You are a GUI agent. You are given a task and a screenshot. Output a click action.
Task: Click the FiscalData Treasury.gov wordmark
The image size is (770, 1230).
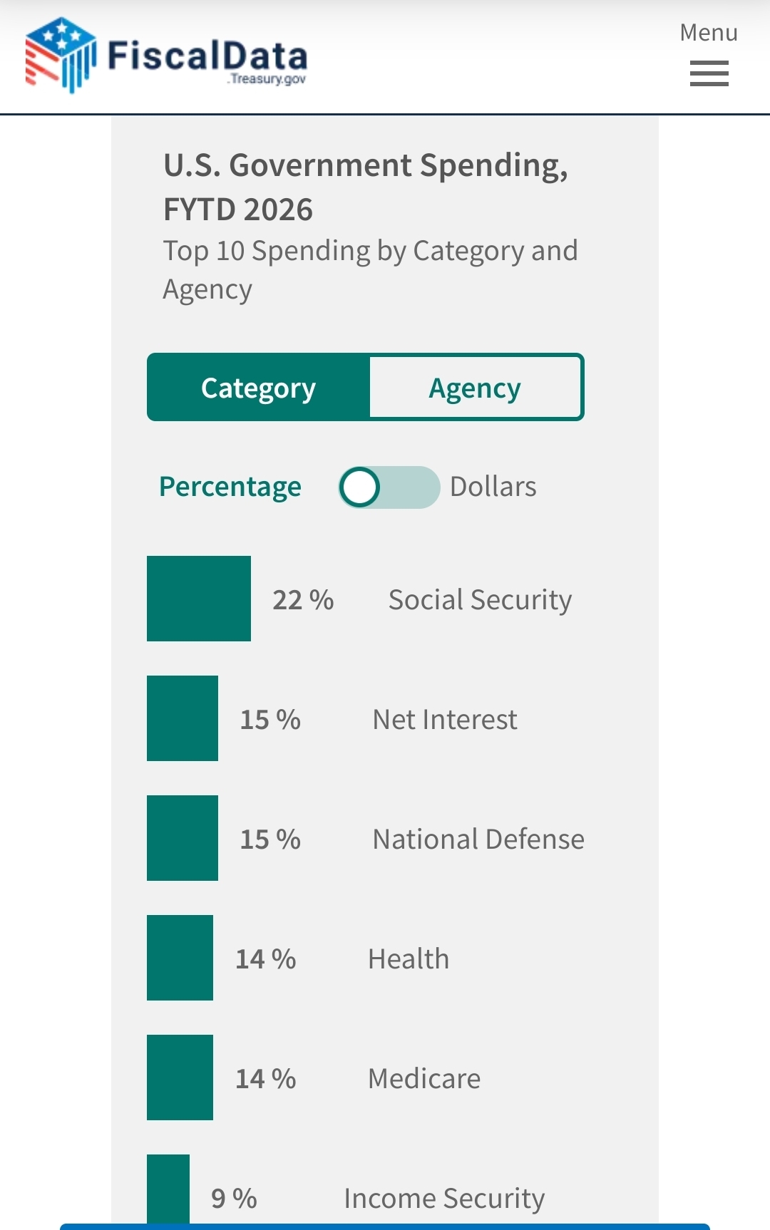(x=207, y=58)
